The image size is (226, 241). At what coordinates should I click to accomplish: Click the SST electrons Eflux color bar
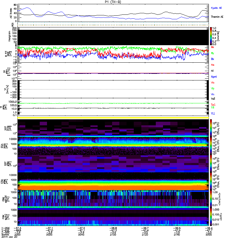coord(211,164)
